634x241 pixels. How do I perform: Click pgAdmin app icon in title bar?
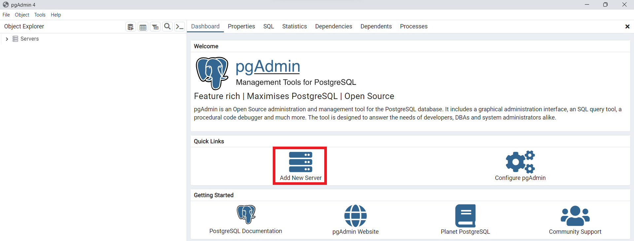[6, 5]
